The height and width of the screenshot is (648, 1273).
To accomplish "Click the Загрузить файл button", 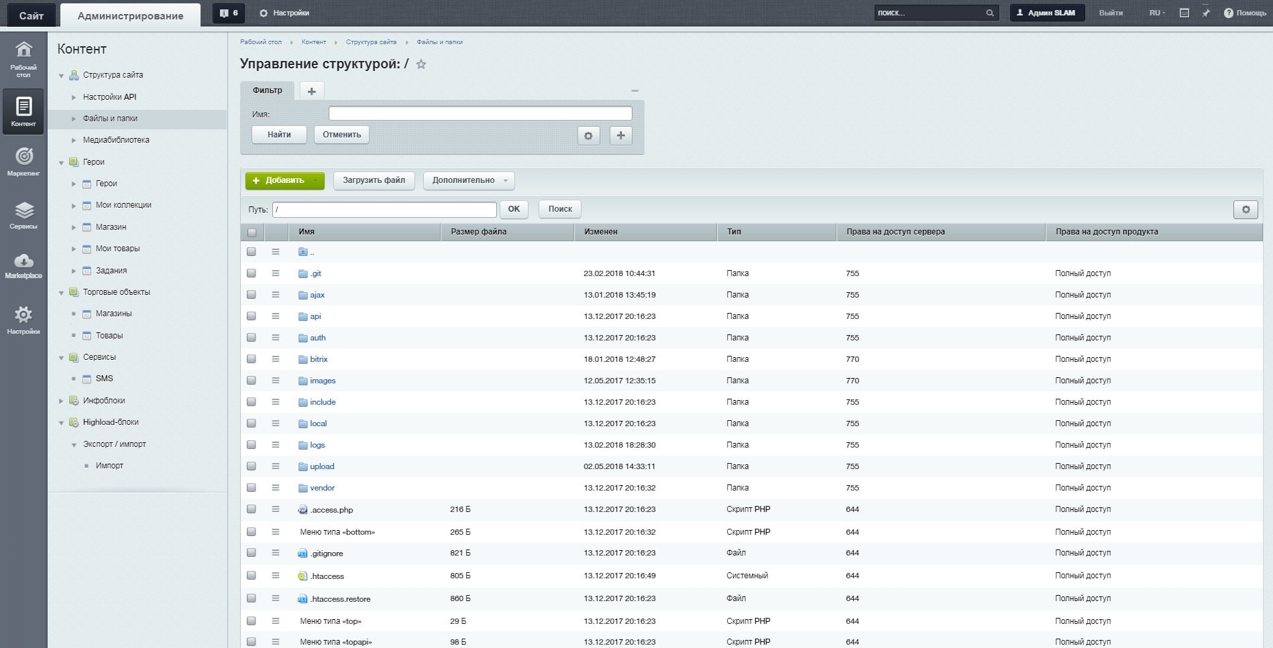I will click(374, 180).
